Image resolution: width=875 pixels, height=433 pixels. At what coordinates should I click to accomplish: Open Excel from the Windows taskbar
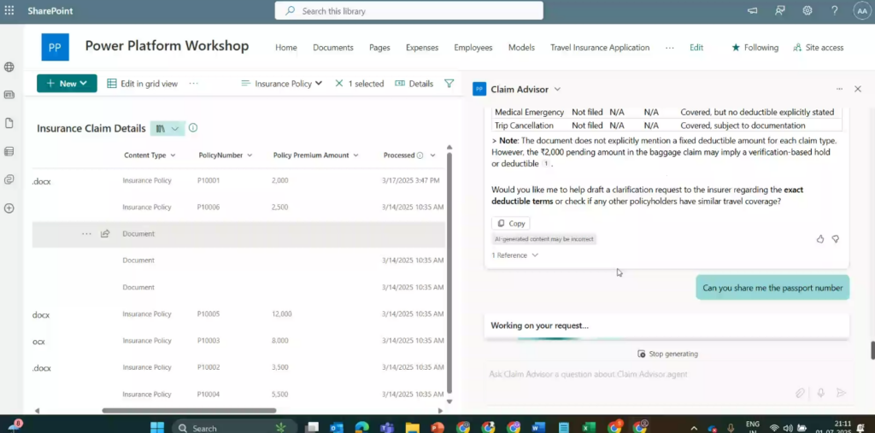coord(588,428)
